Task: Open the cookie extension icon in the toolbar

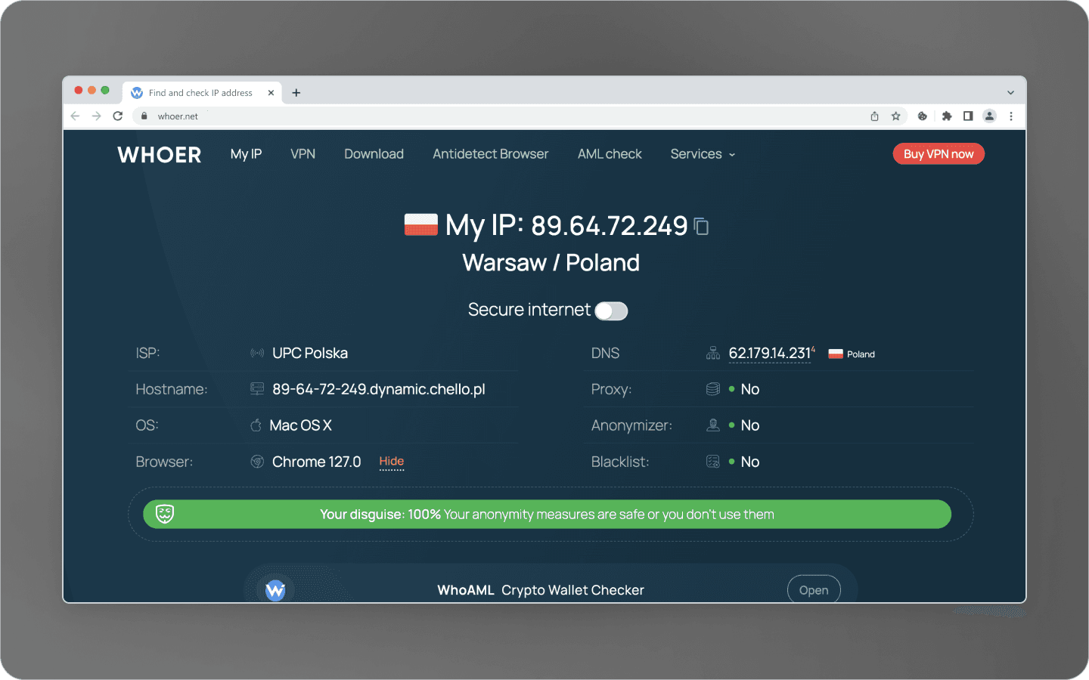Action: click(923, 116)
